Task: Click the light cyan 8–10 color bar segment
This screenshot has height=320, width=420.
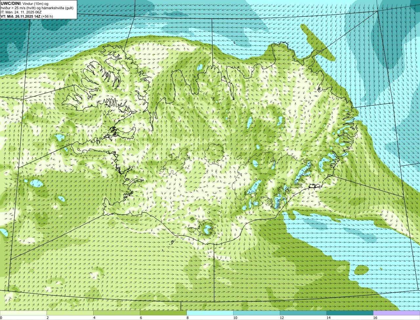Action: point(210,313)
